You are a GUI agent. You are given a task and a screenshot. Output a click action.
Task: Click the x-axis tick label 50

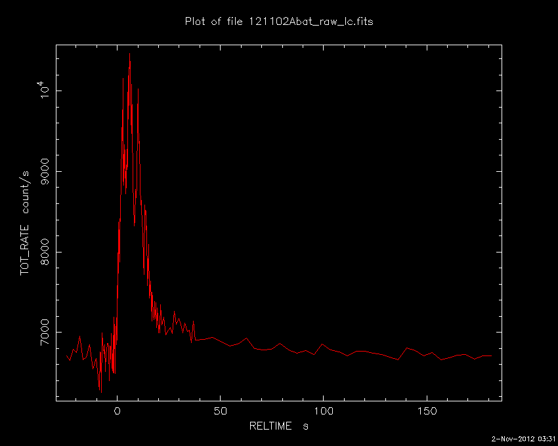(x=221, y=411)
